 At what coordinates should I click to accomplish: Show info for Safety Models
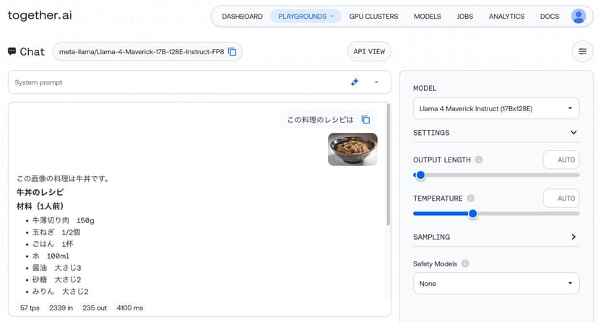[x=464, y=264]
